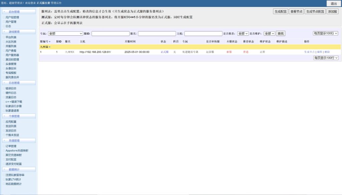
Task: Click the 查看节点 button
Action: point(296,11)
